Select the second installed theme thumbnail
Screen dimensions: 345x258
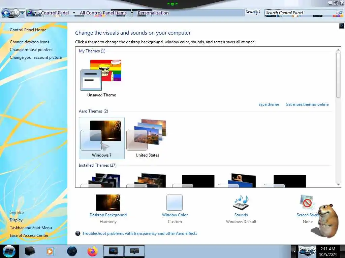[147, 180]
